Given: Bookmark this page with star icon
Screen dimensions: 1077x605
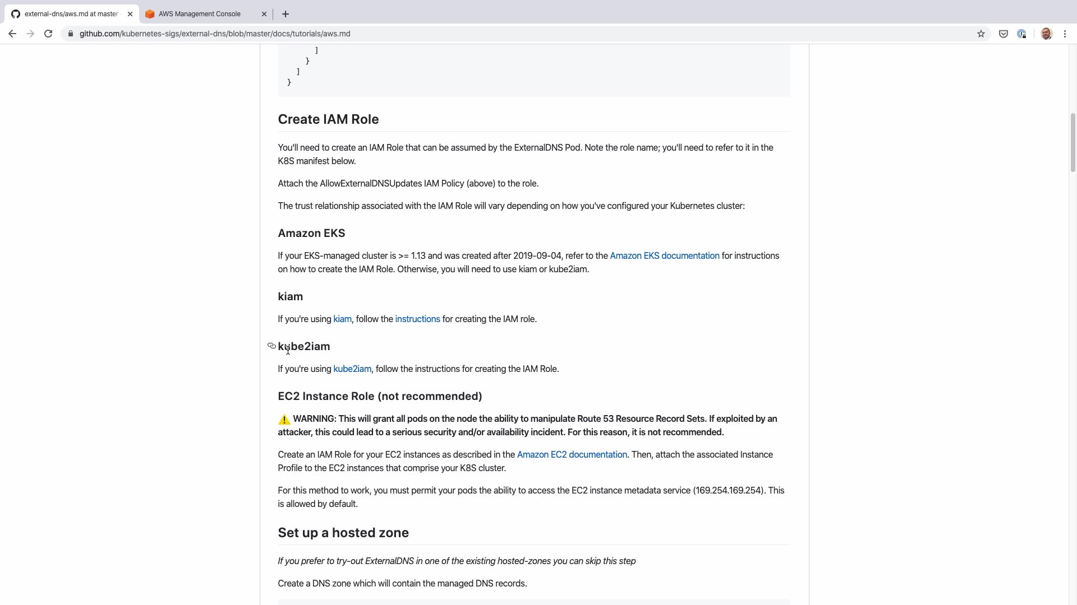Looking at the screenshot, I should click(981, 34).
